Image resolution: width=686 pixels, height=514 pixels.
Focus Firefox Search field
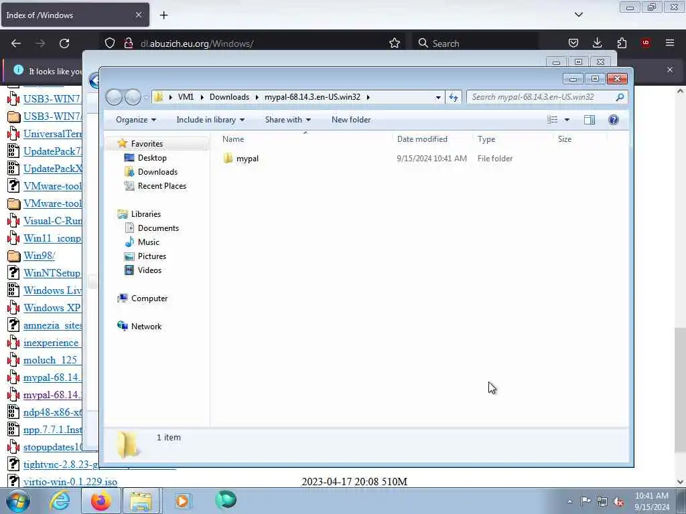pos(475,44)
